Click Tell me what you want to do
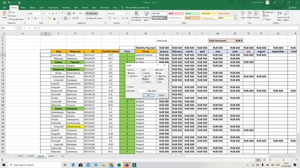 coord(137,7)
